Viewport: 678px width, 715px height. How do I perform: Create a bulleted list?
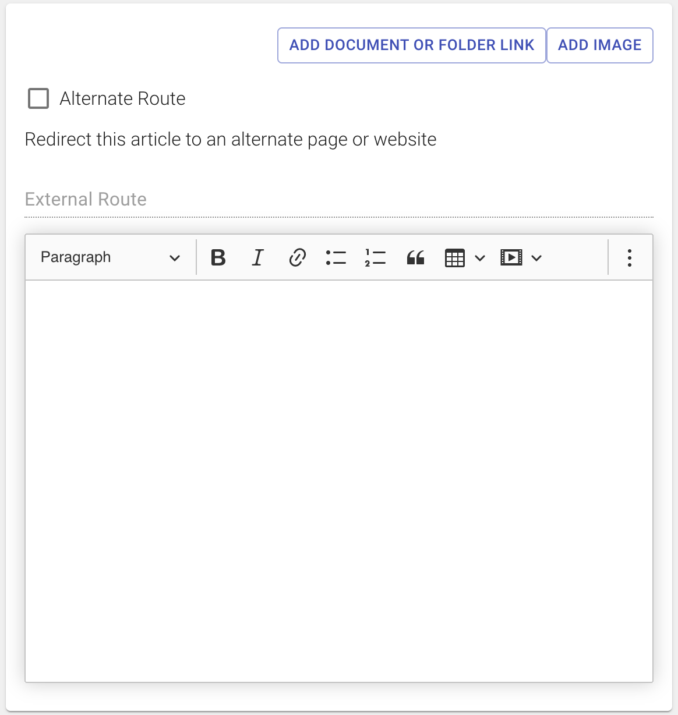click(336, 257)
